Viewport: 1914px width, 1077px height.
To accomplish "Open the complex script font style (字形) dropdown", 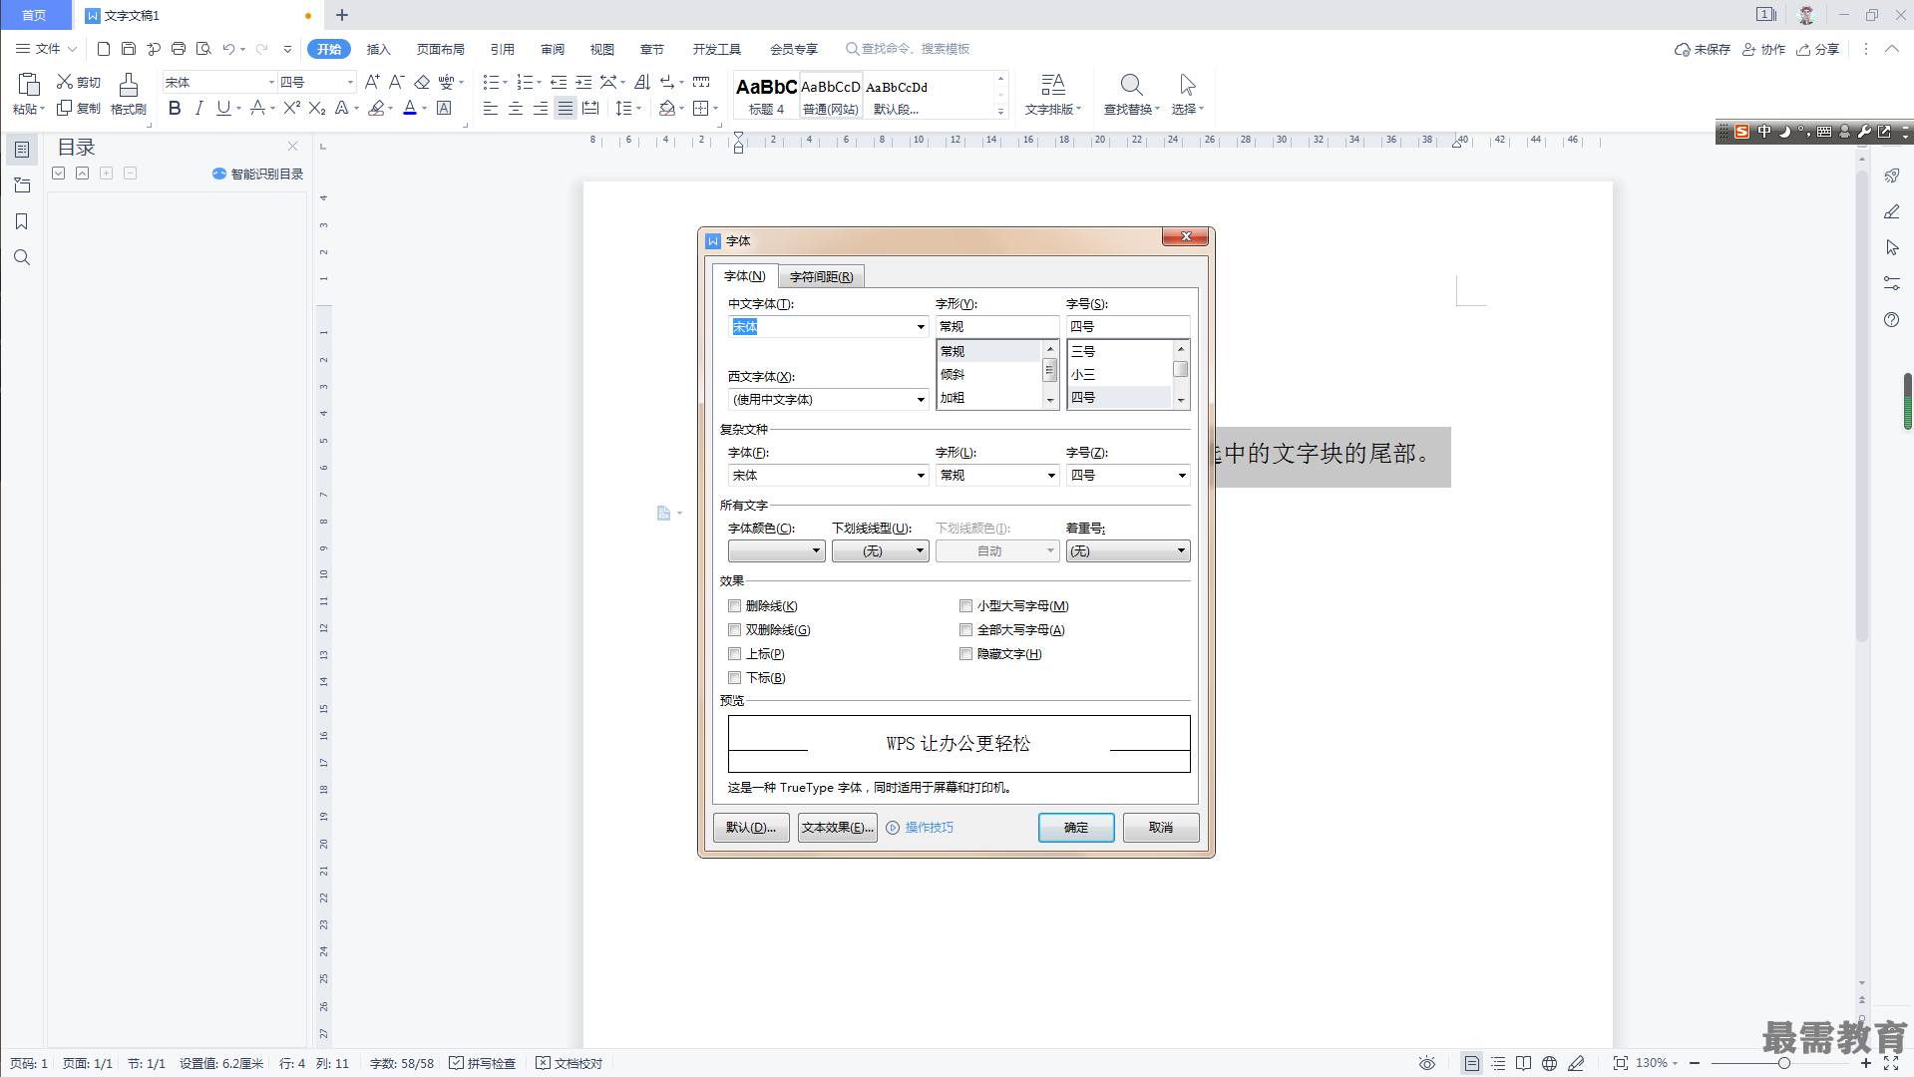I will [x=1051, y=476].
